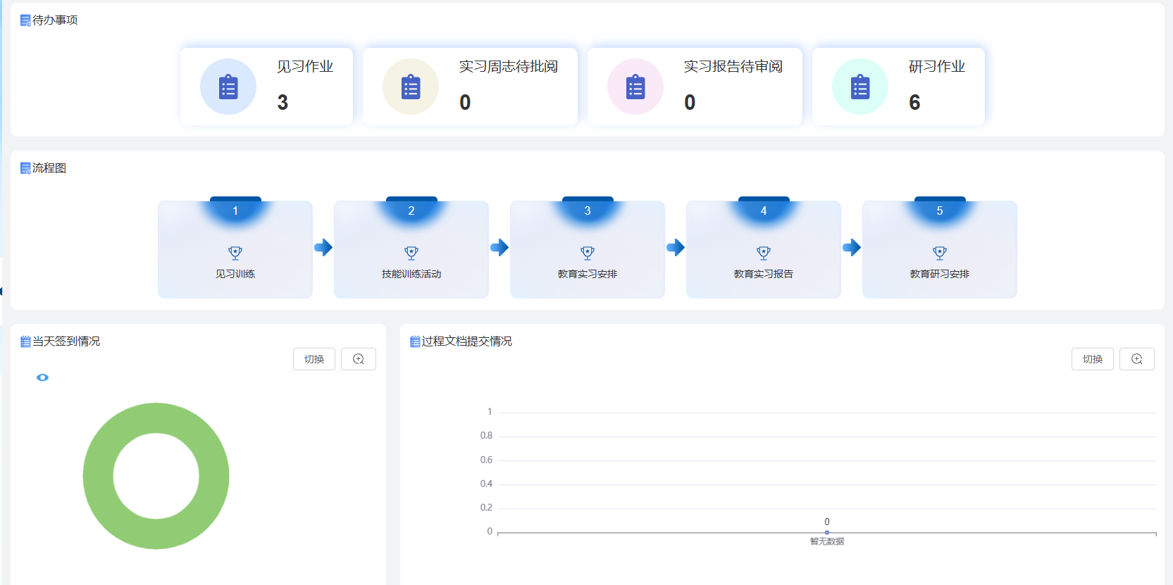Viewport: 1173px width, 585px height.
Task: Click the count 0 under 实习周志待批阅
Action: pos(465,103)
